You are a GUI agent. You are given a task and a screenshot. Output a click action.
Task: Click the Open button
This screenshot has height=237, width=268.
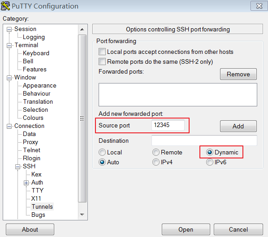click(x=186, y=229)
